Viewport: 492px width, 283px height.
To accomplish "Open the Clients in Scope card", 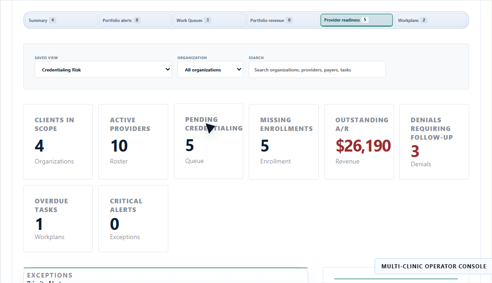I will [x=58, y=141].
